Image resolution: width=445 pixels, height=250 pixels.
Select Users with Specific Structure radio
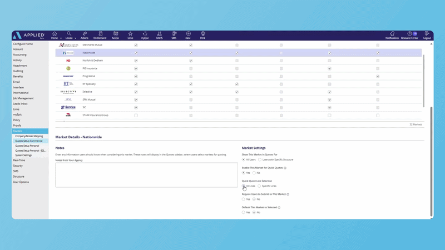260,159
